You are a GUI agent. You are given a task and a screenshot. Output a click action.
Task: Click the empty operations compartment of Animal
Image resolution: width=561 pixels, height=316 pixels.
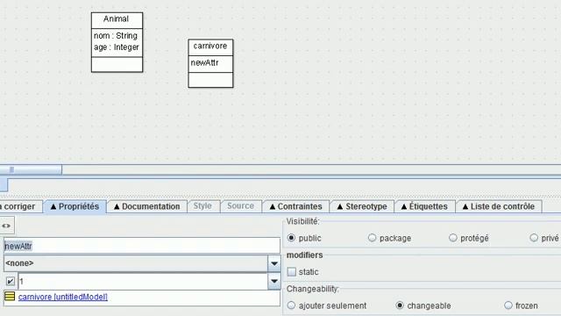pyautogui.click(x=117, y=64)
